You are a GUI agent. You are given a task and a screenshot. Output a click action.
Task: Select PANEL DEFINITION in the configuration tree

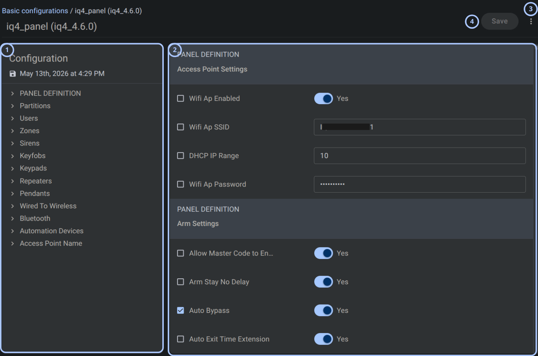tap(50, 93)
